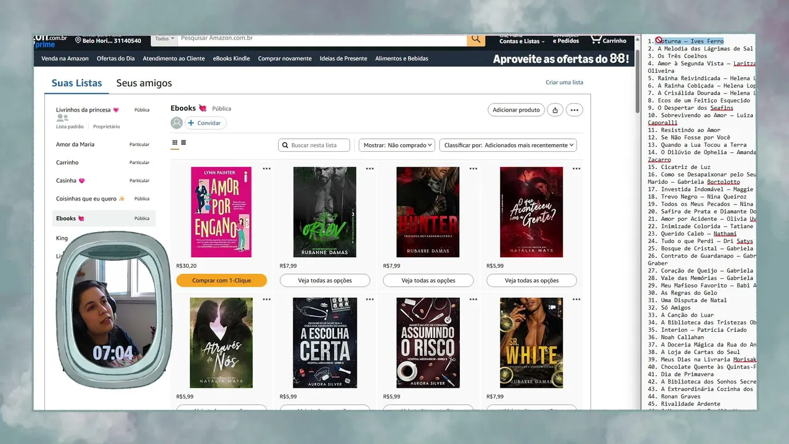Open the Orlov book cover
The height and width of the screenshot is (444, 789).
325,212
